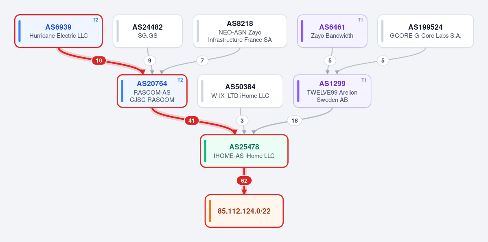Select the AS6461 Zayo Bandwidth node

(x=332, y=31)
